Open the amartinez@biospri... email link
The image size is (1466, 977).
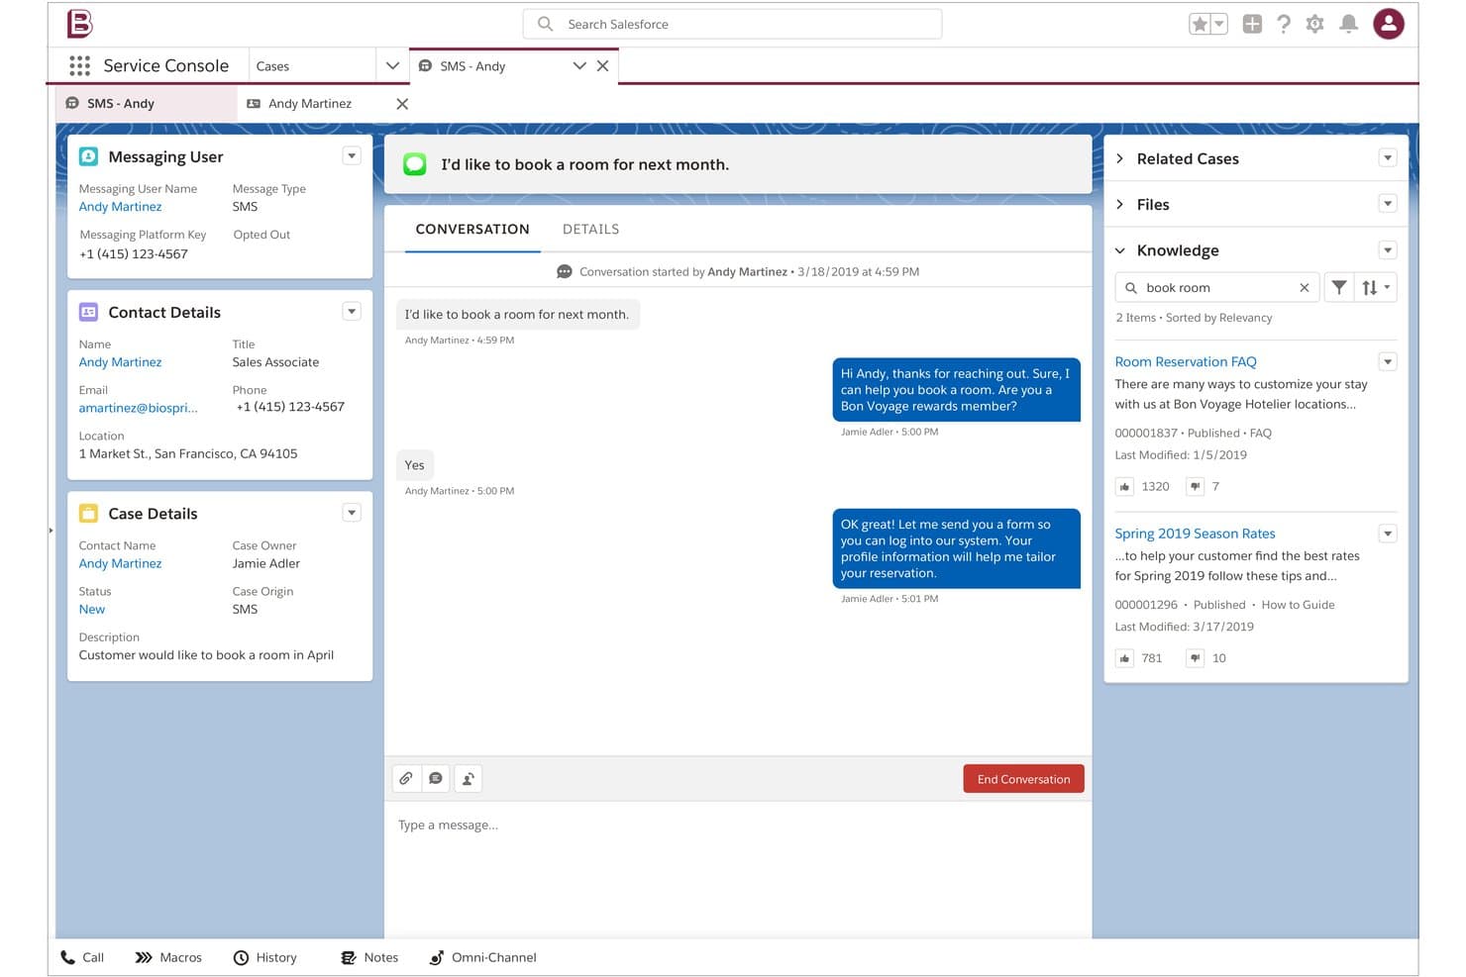tap(138, 408)
